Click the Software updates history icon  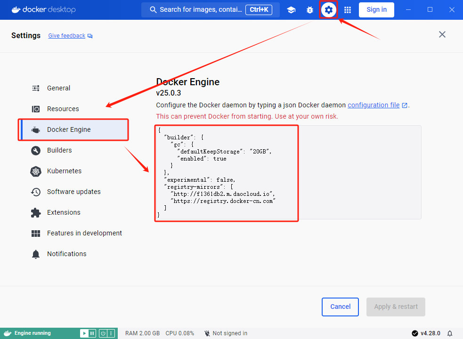click(36, 192)
